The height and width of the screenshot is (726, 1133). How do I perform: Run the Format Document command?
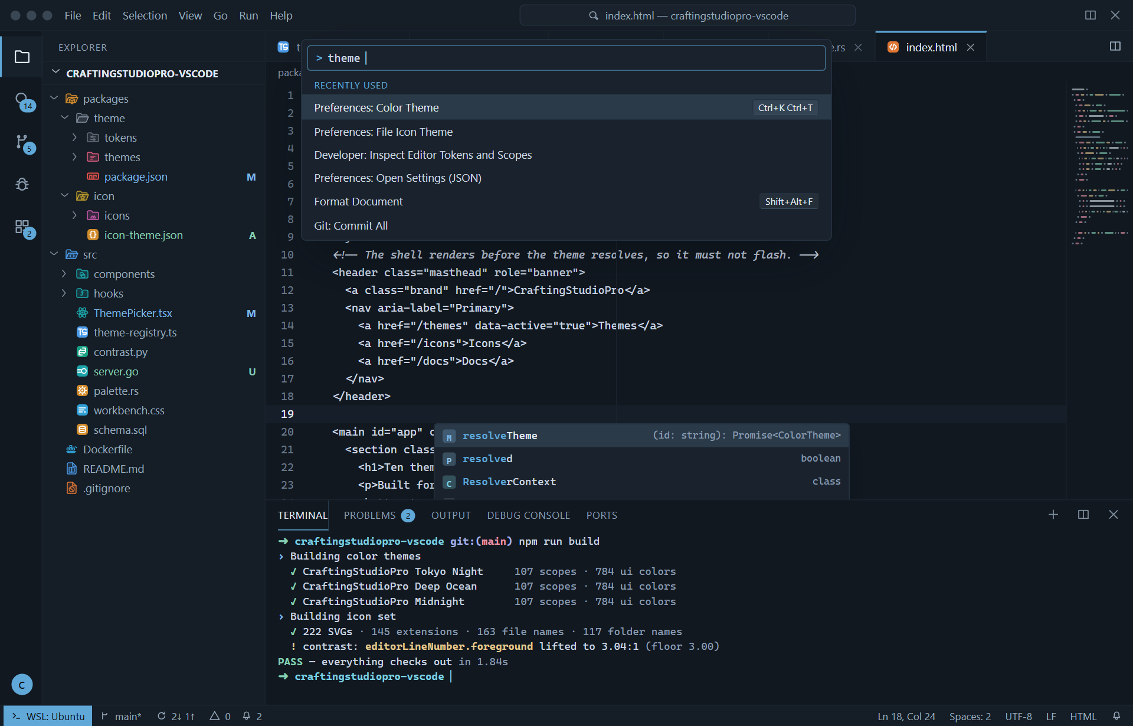click(x=566, y=201)
